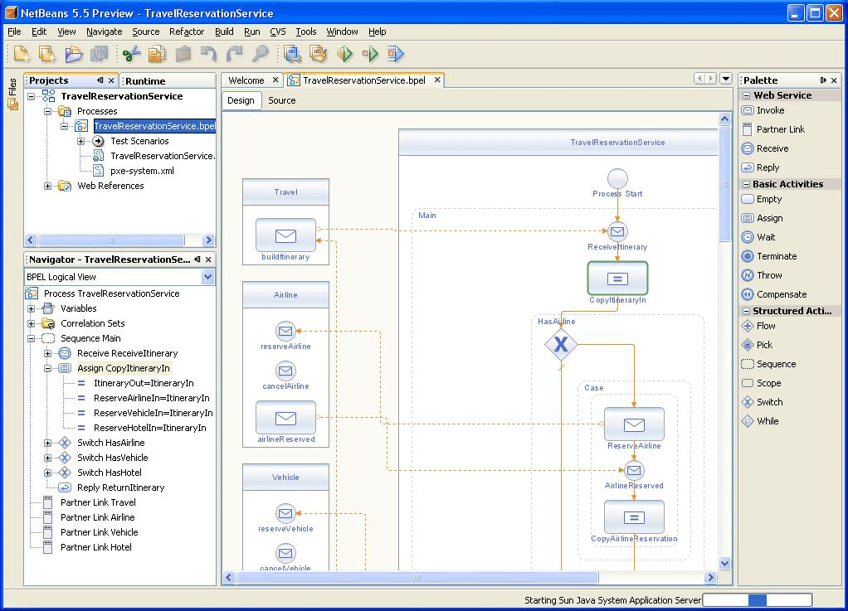Click the Projects panel horizontal scrollbar
The height and width of the screenshot is (611, 848).
tap(111, 240)
